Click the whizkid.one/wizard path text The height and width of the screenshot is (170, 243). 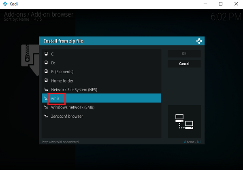[x=60, y=142]
